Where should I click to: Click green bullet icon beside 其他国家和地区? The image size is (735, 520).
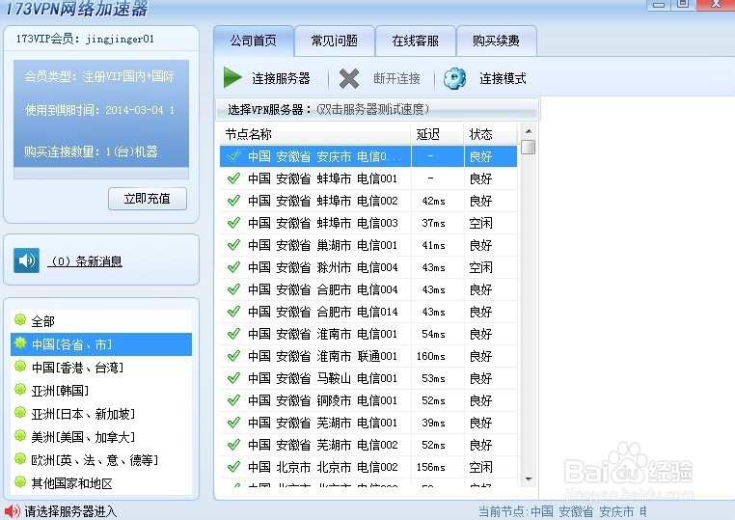tap(20, 481)
